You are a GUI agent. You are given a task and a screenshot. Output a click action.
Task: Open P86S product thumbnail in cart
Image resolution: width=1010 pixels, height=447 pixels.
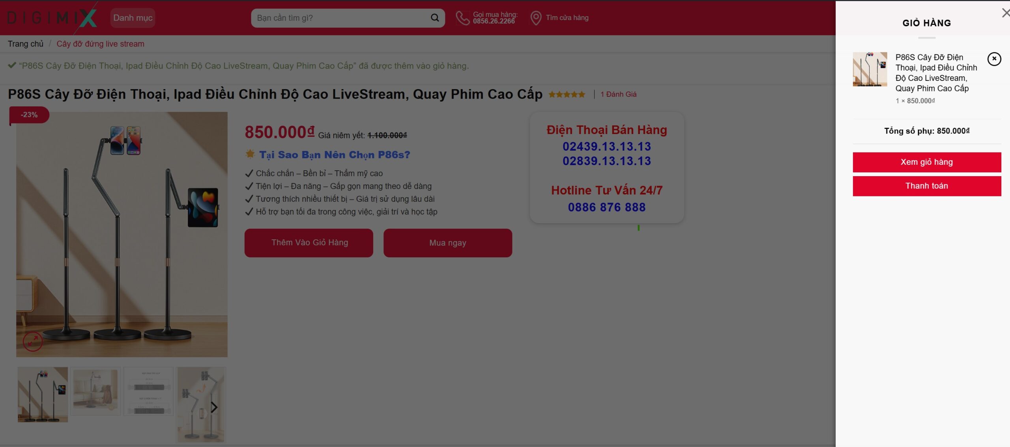[x=870, y=69]
